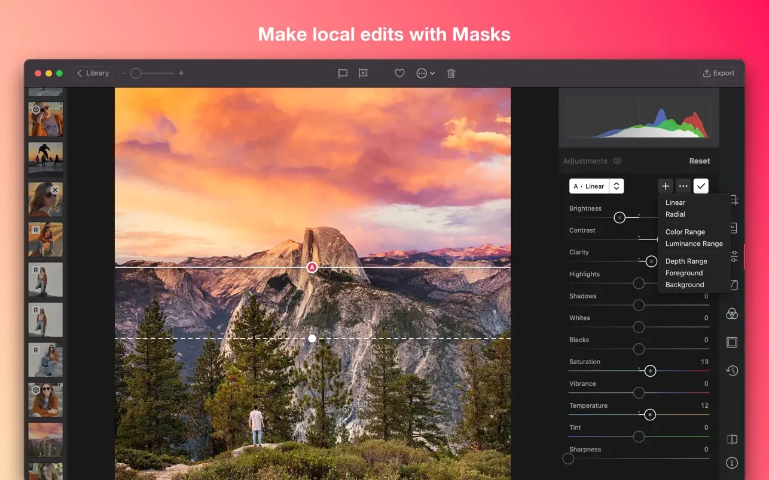Adjust the Saturation slider handle
The height and width of the screenshot is (480, 769).
[650, 370]
